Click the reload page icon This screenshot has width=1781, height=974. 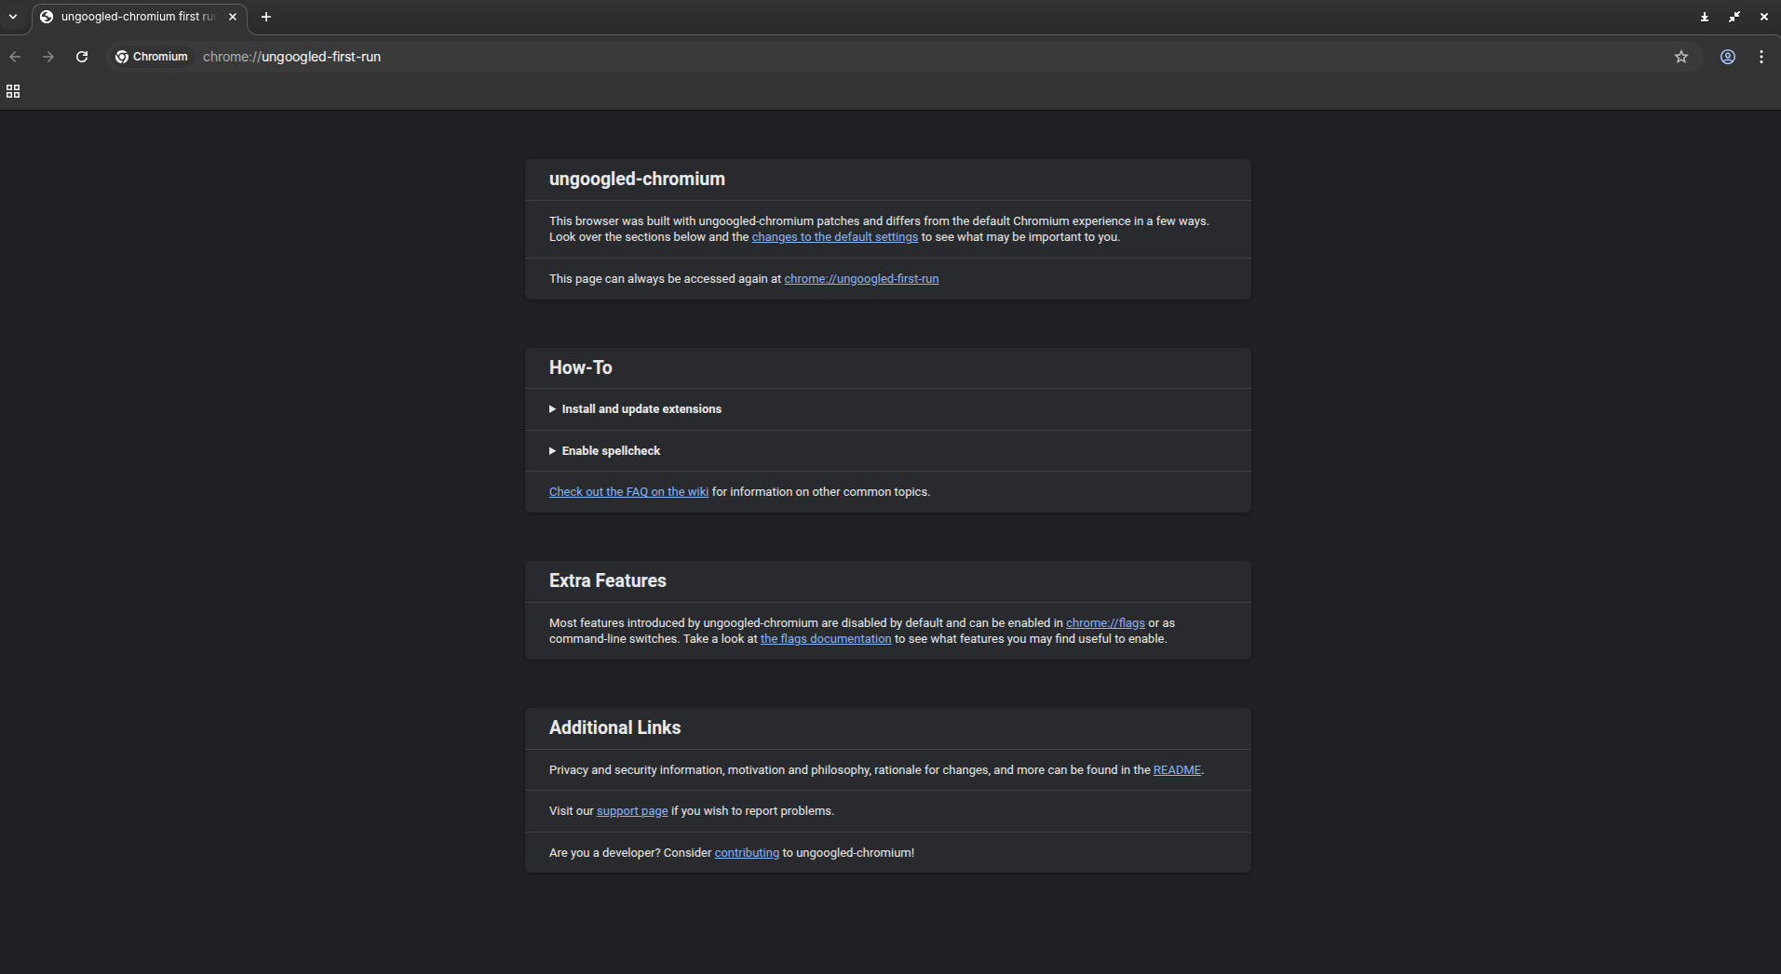(82, 57)
